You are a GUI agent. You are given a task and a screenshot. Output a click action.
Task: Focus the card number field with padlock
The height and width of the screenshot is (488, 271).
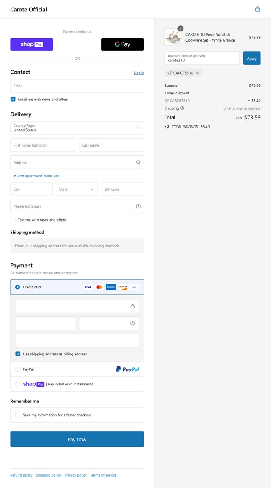point(77,306)
